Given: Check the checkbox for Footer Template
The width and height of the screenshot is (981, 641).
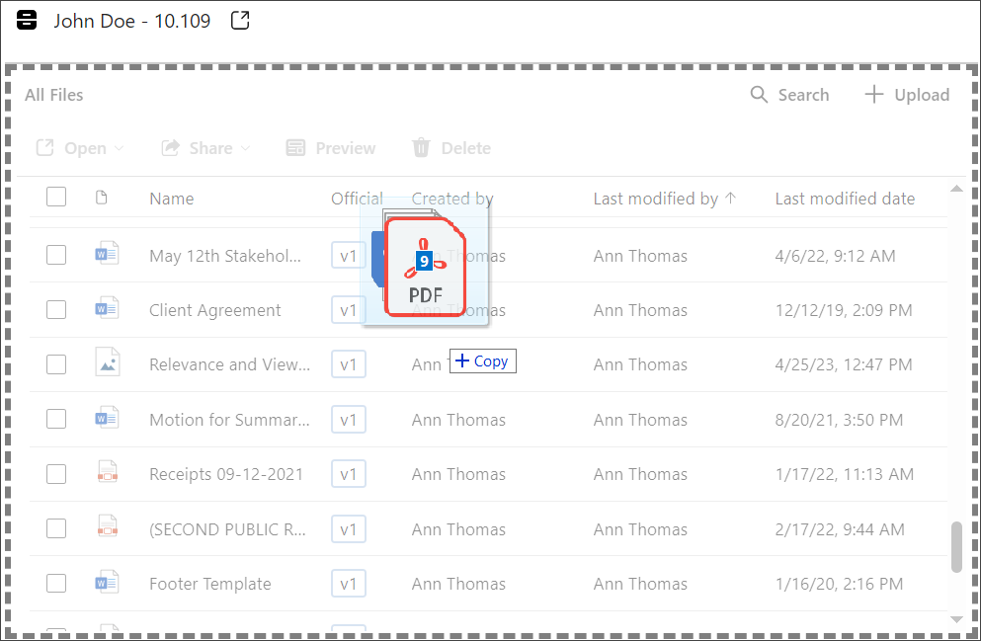Looking at the screenshot, I should 56,584.
